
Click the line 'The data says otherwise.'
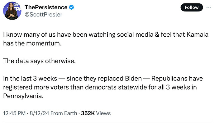39,61
